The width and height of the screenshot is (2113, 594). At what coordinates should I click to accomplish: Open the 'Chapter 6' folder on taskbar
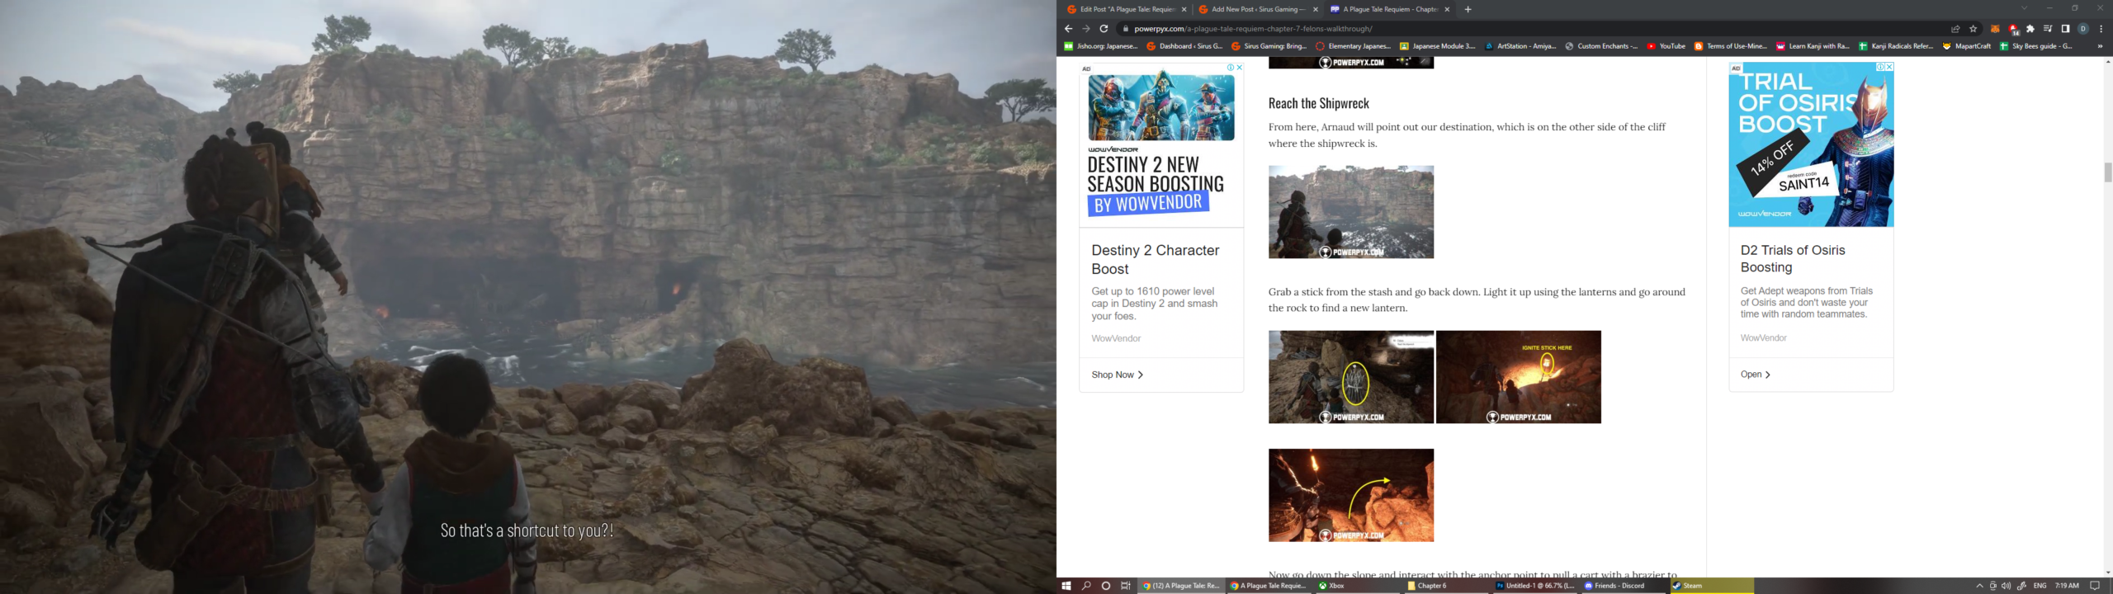[x=1447, y=586]
